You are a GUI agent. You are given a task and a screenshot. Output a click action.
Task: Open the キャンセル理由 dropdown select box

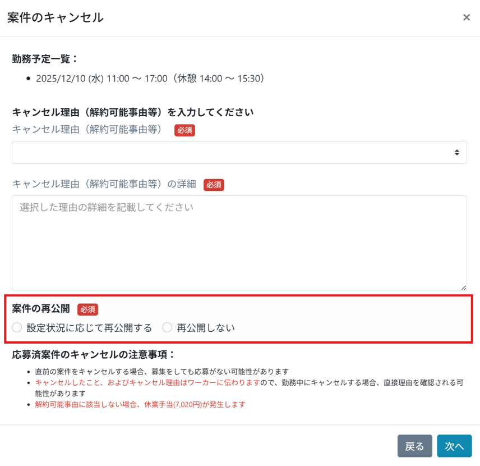coord(239,152)
